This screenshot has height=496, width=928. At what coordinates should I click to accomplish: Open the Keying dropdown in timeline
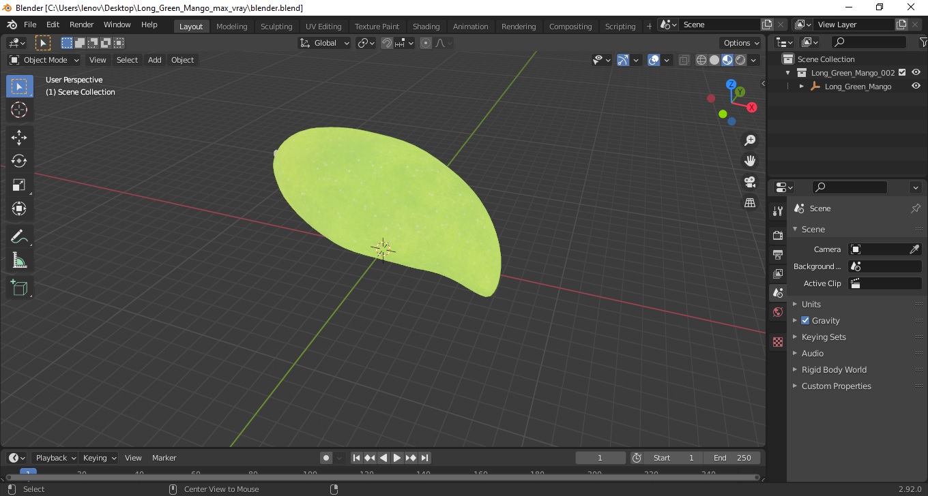click(99, 458)
